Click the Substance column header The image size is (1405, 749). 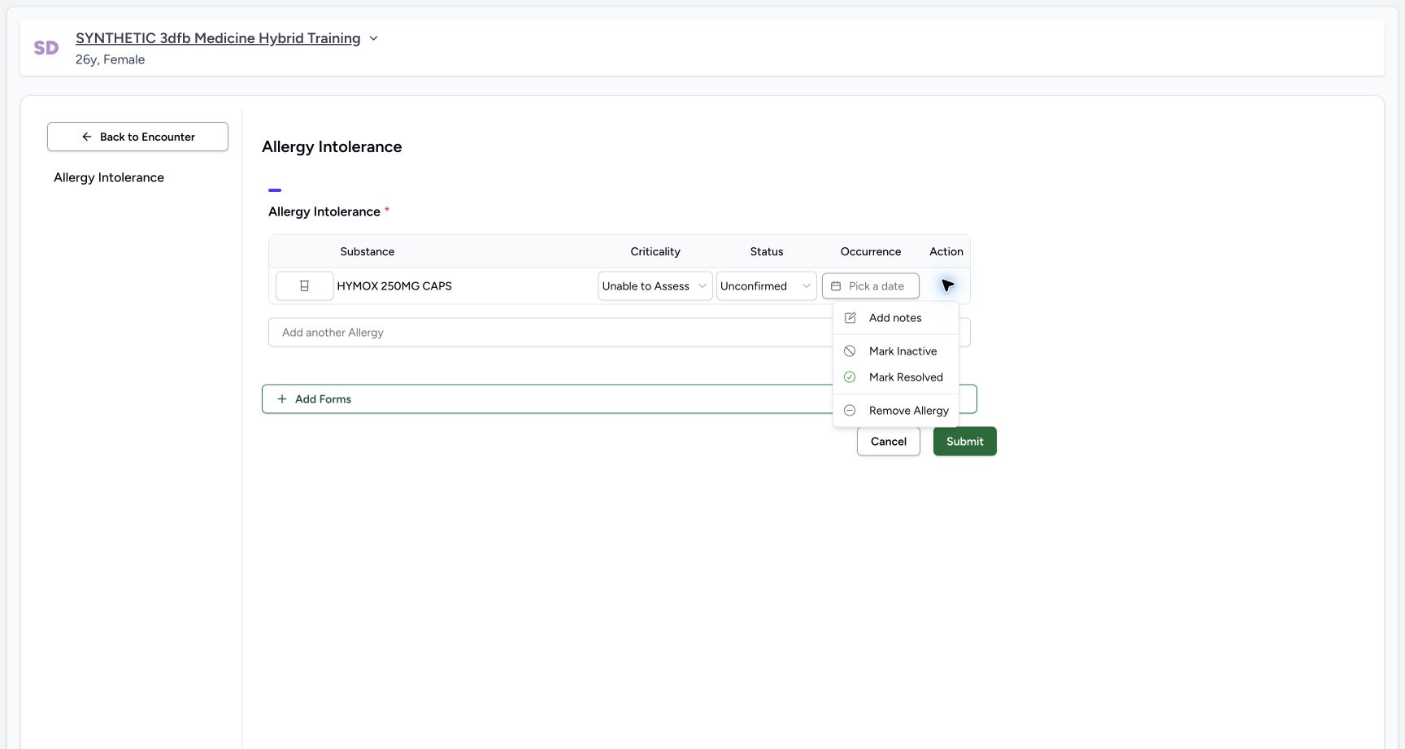pos(368,251)
